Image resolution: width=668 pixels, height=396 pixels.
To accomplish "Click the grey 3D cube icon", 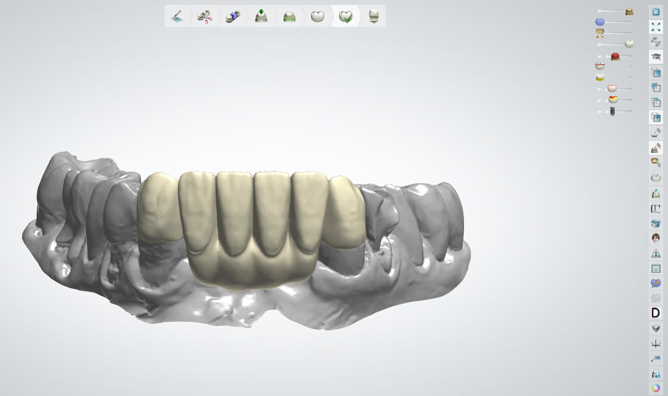I will tap(656, 328).
